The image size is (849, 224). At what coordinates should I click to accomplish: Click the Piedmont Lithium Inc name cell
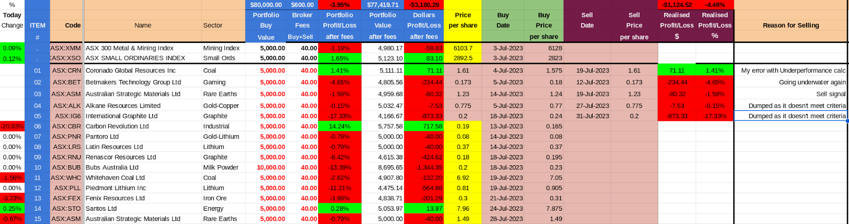tap(143, 188)
